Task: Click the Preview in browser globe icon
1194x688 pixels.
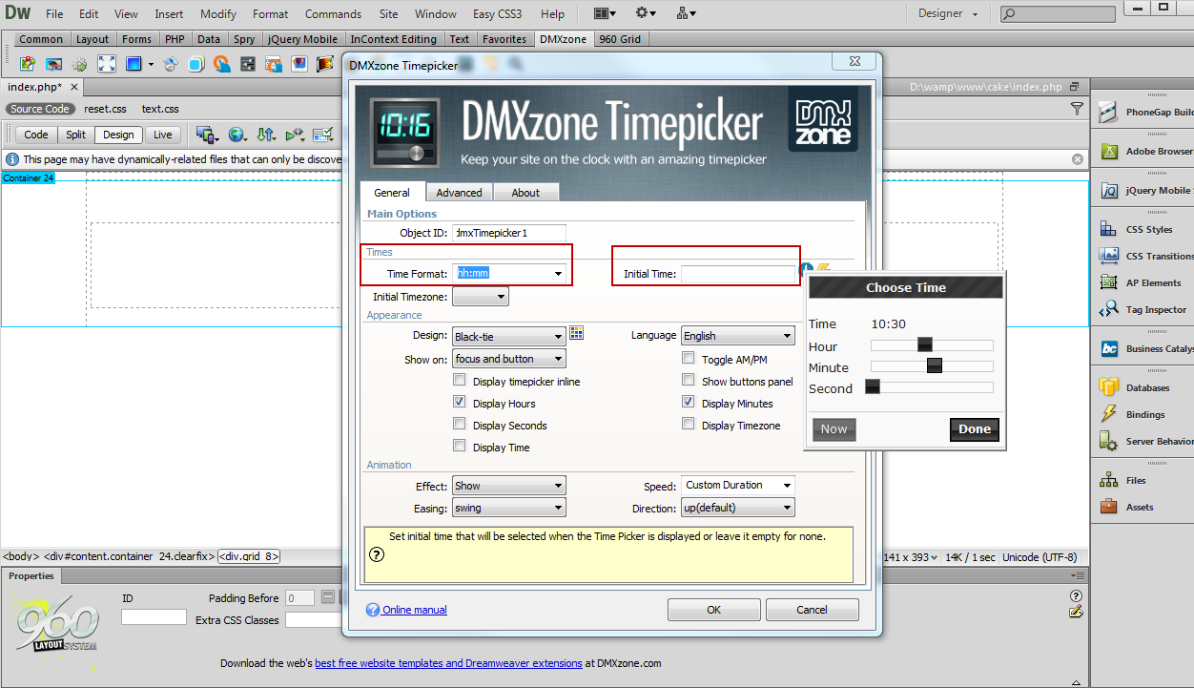Action: click(x=237, y=135)
